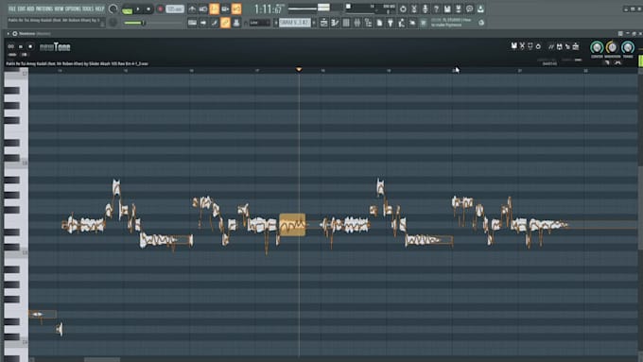
Task: Open the FILE menu
Action: click(12, 9)
